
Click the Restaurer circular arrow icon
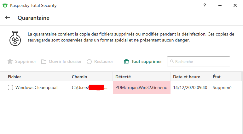click(x=89, y=62)
